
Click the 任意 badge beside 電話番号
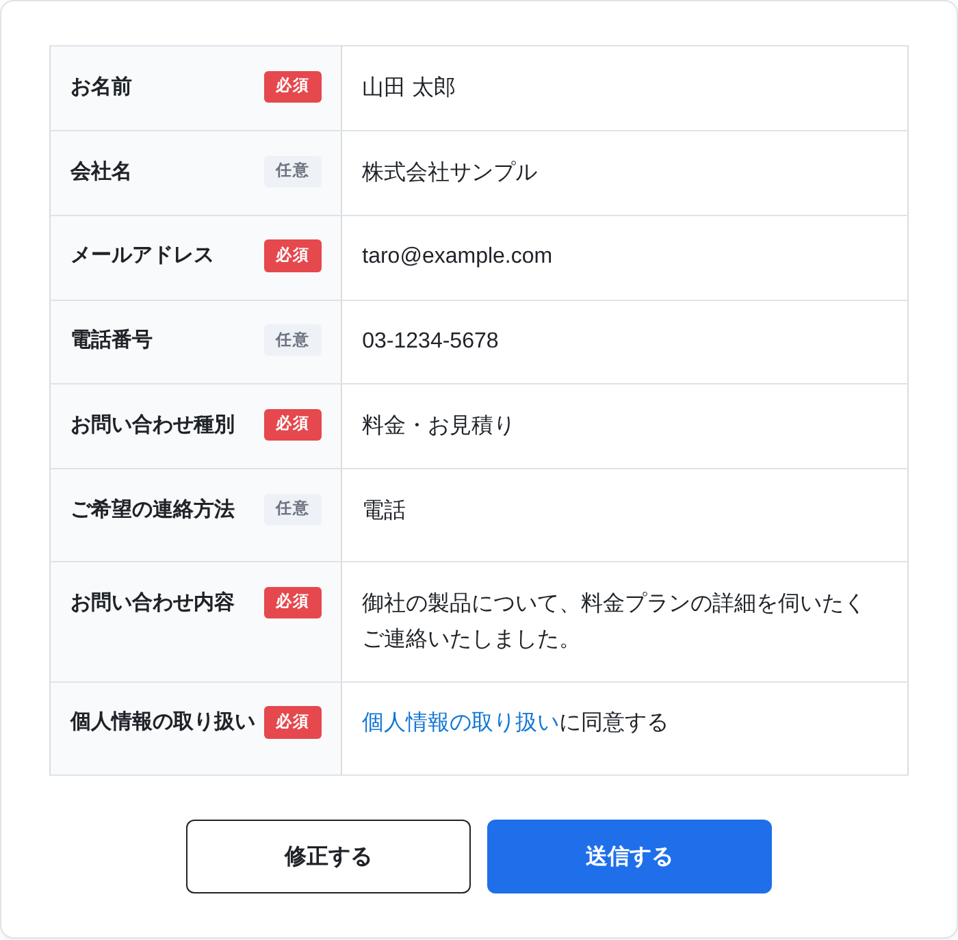[x=293, y=340]
